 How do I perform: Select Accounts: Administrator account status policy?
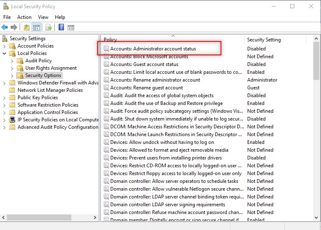(153, 49)
